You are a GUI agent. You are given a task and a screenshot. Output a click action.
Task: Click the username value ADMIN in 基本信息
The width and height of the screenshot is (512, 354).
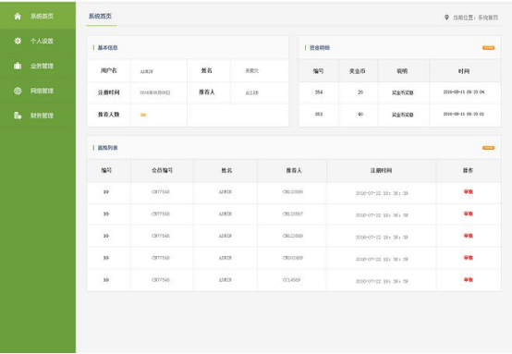[x=147, y=71]
